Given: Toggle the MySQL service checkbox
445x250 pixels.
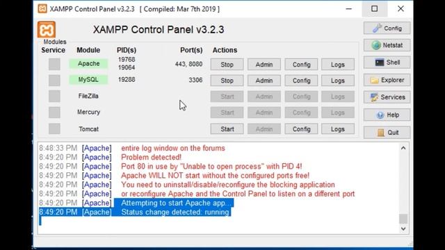Looking at the screenshot, I should [54, 81].
